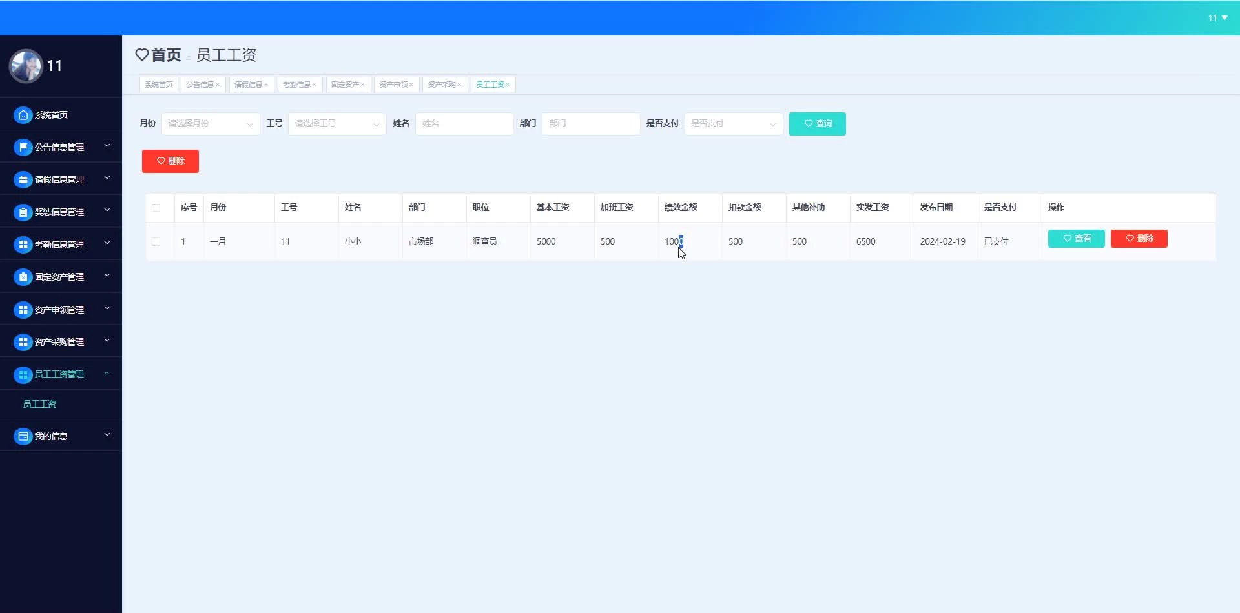Close the 公告信息 tab

[218, 85]
